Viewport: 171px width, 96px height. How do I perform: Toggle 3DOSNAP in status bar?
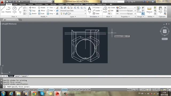click(58, 90)
